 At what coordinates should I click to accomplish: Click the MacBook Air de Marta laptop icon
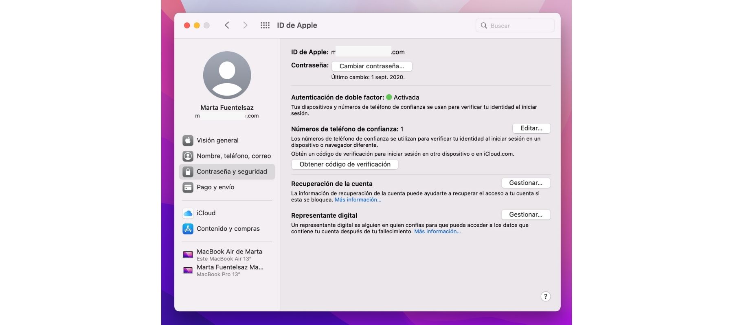click(188, 255)
